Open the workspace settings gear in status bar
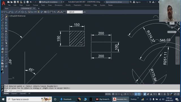This screenshot has height=102, width=181. 159,94
